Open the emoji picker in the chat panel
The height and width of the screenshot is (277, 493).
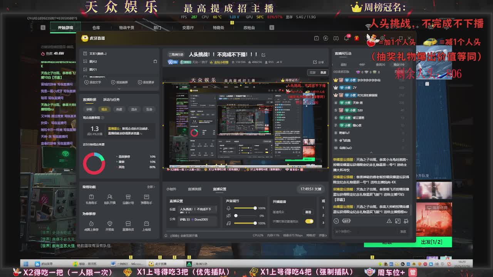tap(336, 221)
